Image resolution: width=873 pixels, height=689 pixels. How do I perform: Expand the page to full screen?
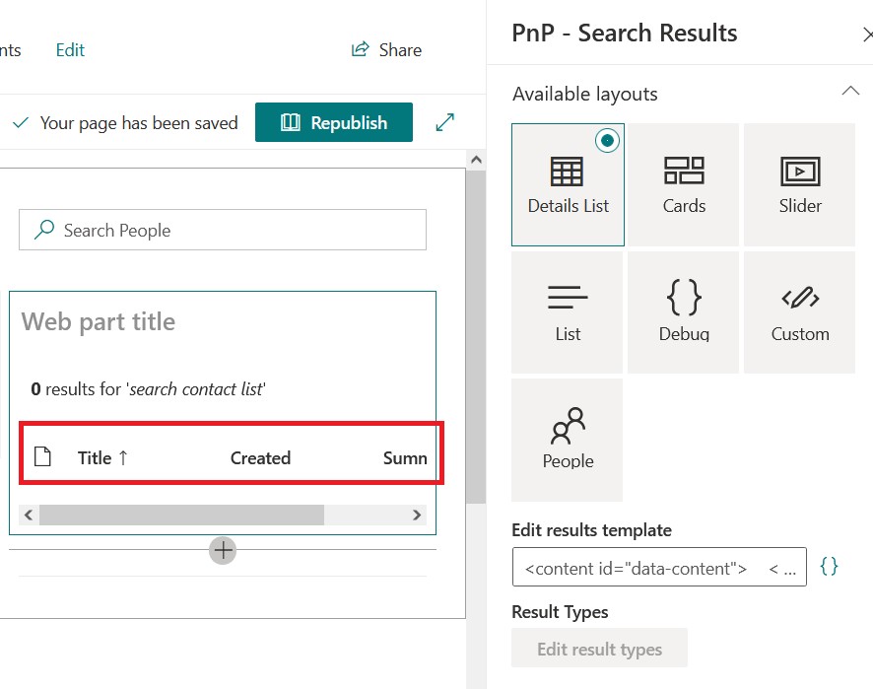(445, 122)
